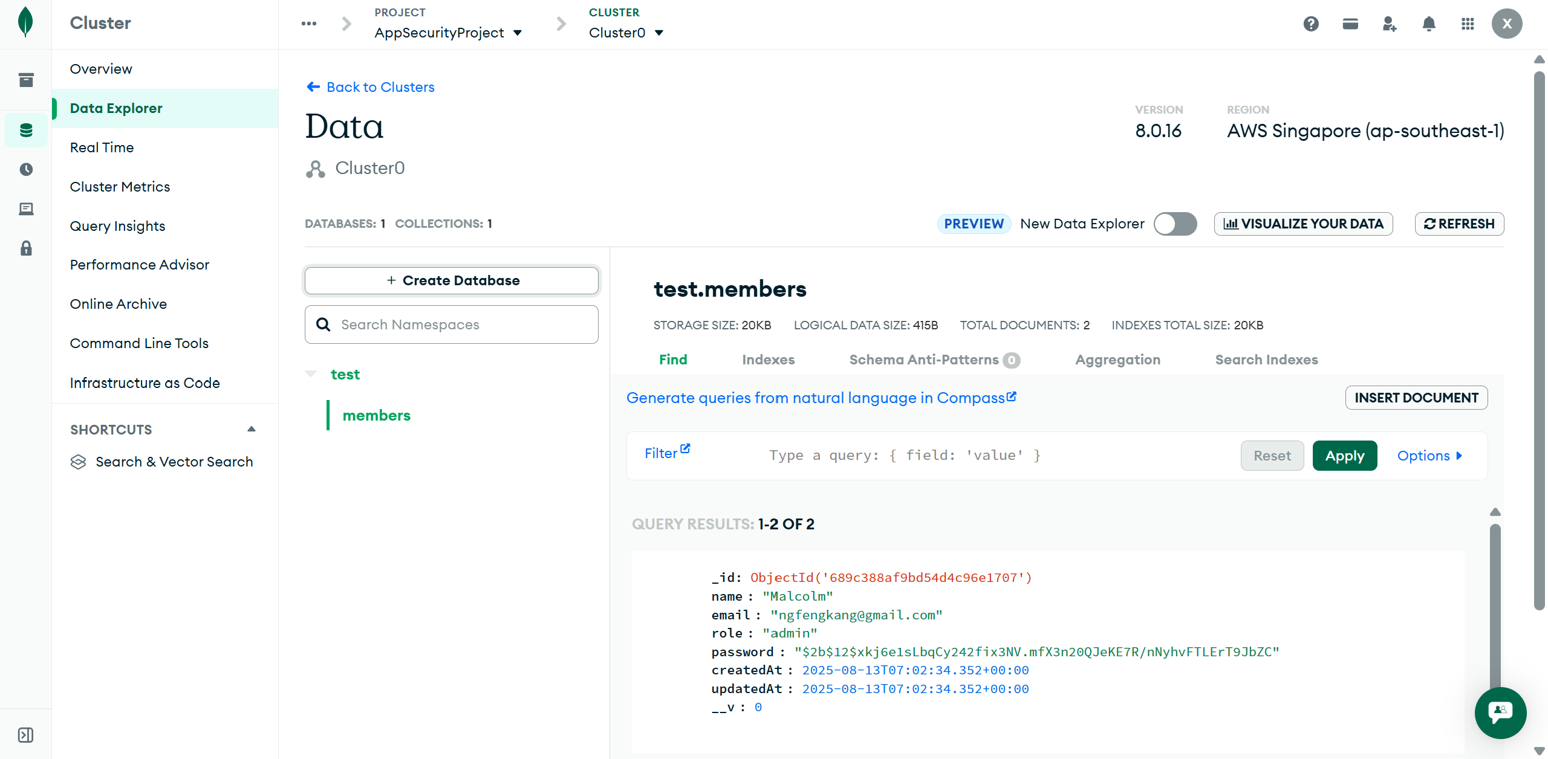Open the notifications bell

click(1429, 24)
